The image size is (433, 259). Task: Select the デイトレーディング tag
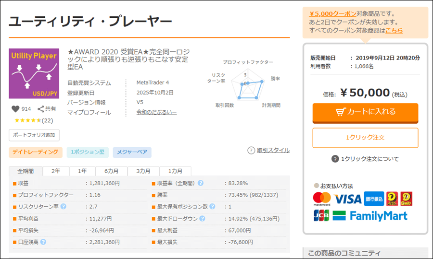tap(36, 153)
